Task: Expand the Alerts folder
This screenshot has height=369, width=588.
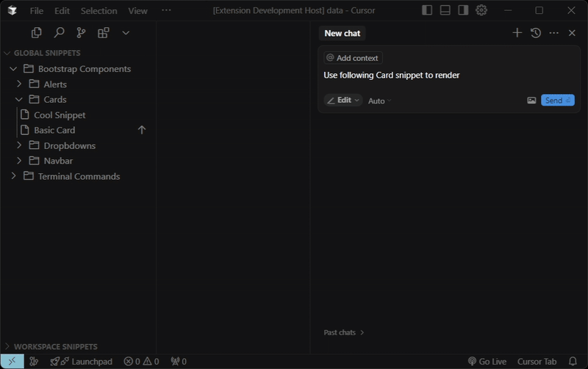Action: pos(19,84)
